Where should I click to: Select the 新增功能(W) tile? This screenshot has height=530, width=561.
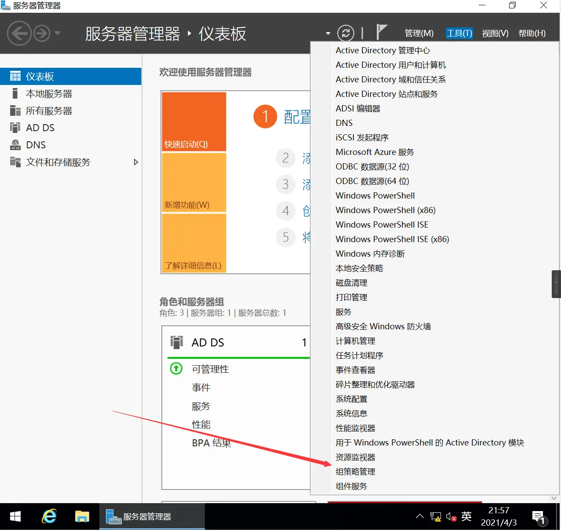point(194,182)
